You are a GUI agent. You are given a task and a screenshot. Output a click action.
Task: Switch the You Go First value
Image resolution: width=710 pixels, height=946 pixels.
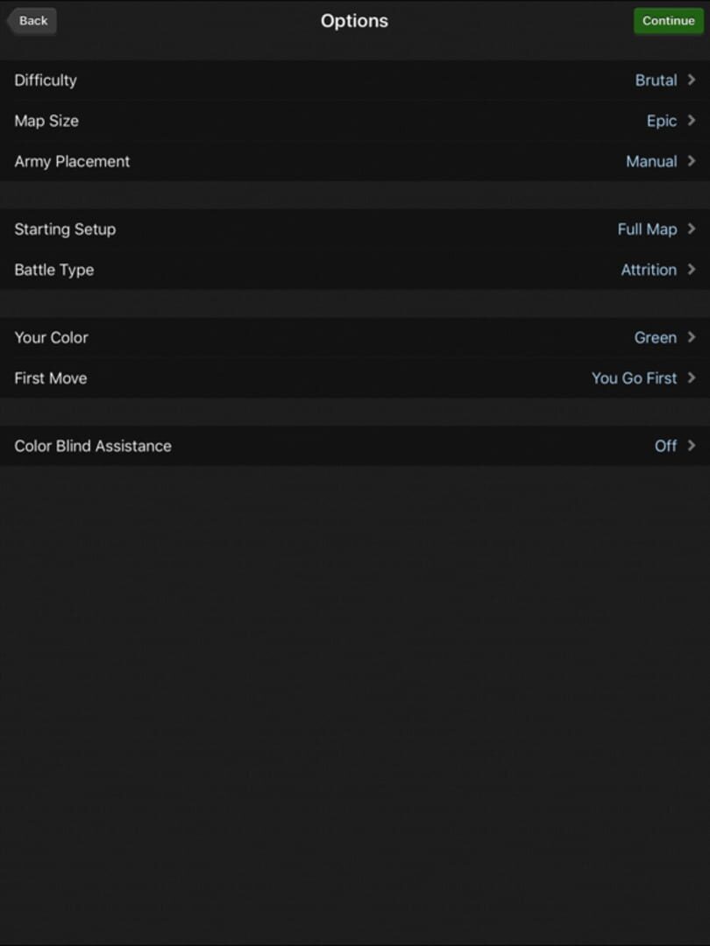634,378
